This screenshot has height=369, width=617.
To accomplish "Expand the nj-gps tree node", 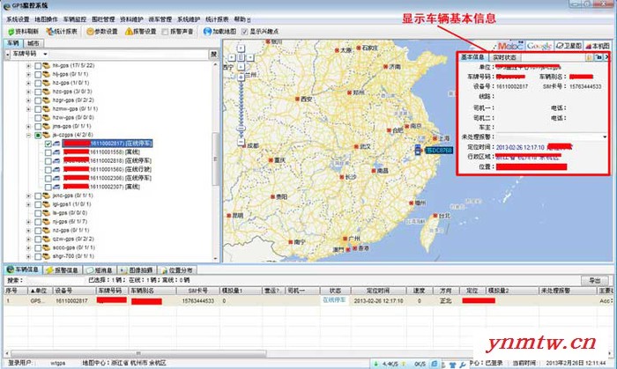I will click(28, 222).
